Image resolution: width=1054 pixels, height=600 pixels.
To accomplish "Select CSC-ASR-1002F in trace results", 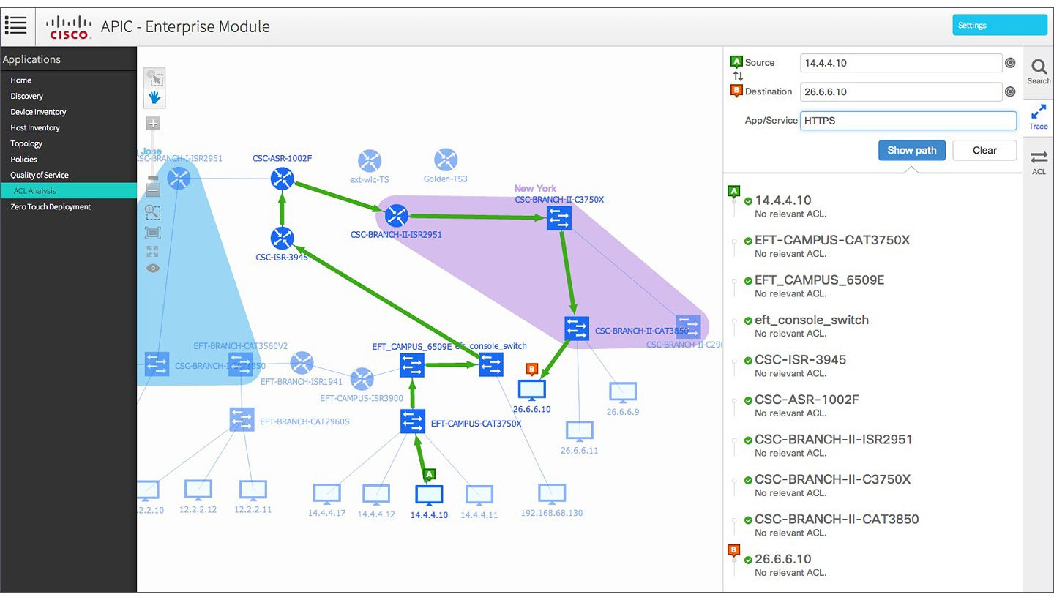I will point(807,400).
